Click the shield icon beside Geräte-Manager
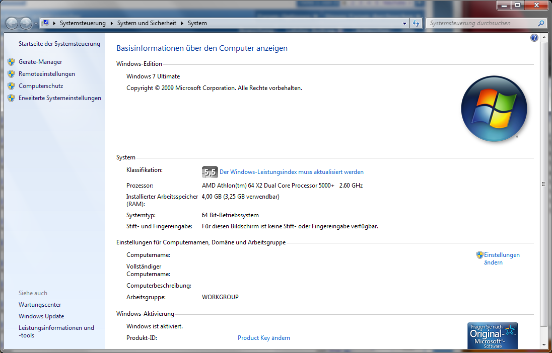The height and width of the screenshot is (353, 552). click(11, 62)
